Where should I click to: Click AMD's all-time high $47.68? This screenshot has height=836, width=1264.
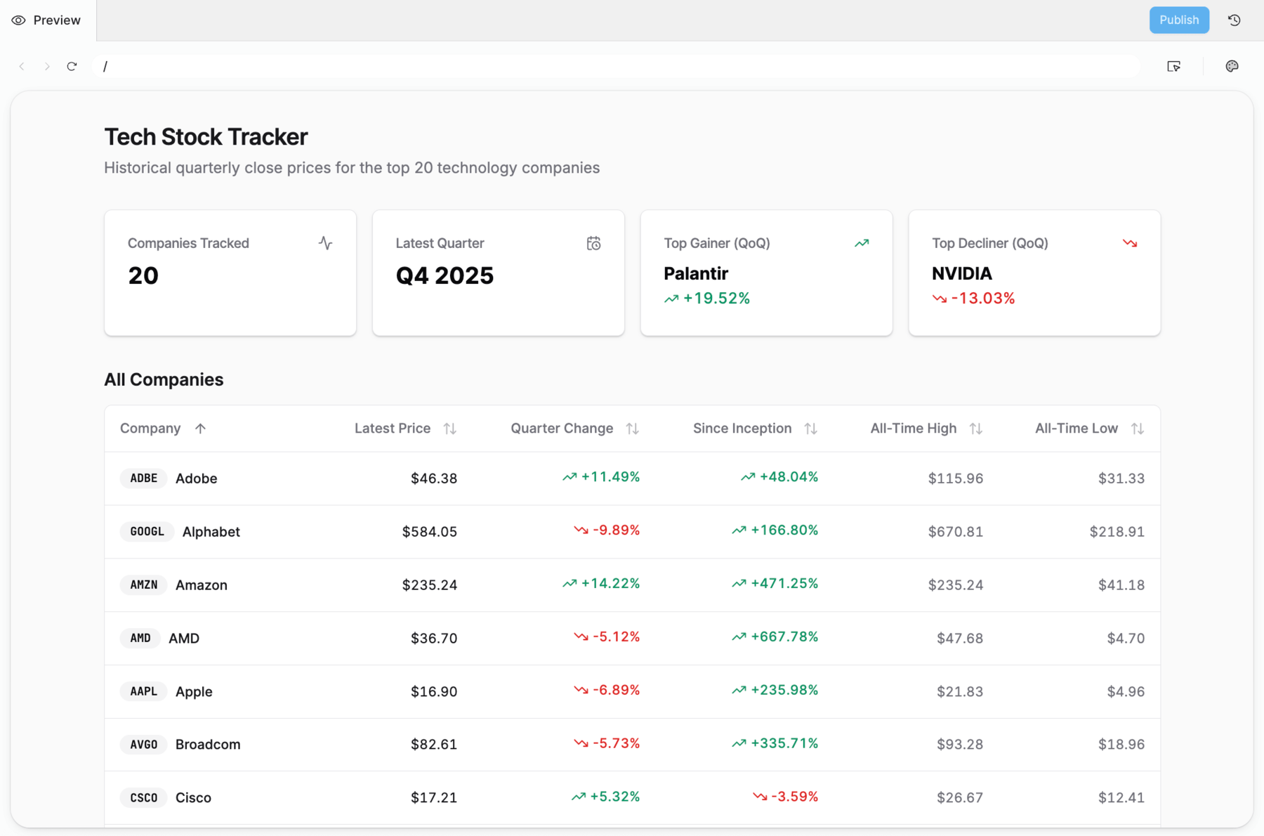point(960,639)
